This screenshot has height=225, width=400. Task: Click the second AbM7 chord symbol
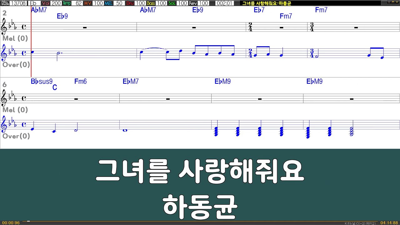click(148, 10)
